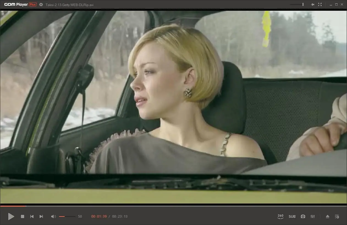The image size is (347, 225).
Task: Click the seek progress bar
Action: click(x=173, y=206)
